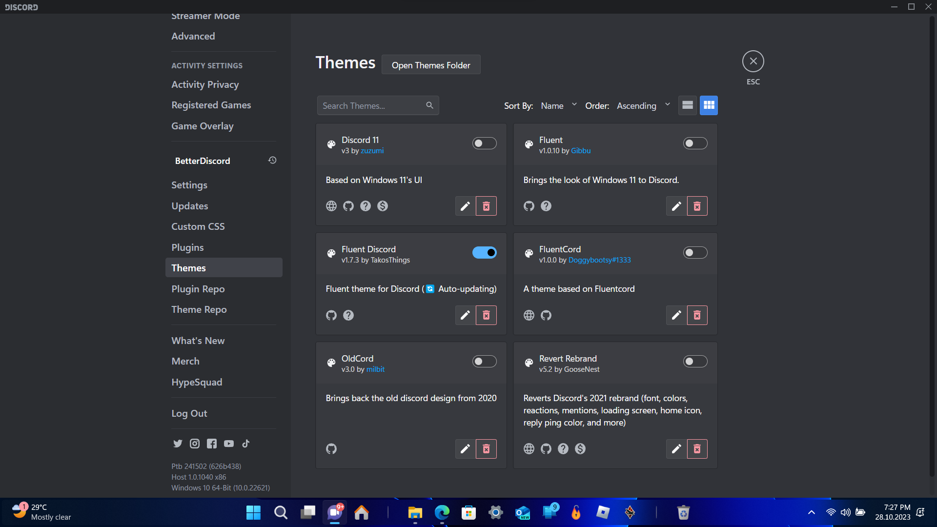The height and width of the screenshot is (527, 937).
Task: Open support for Revert Rebrand theme
Action: pyautogui.click(x=563, y=449)
